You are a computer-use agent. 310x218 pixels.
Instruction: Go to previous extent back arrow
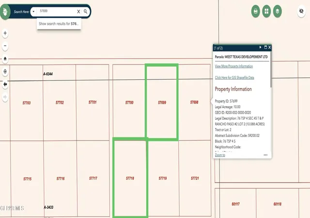click(5, 84)
